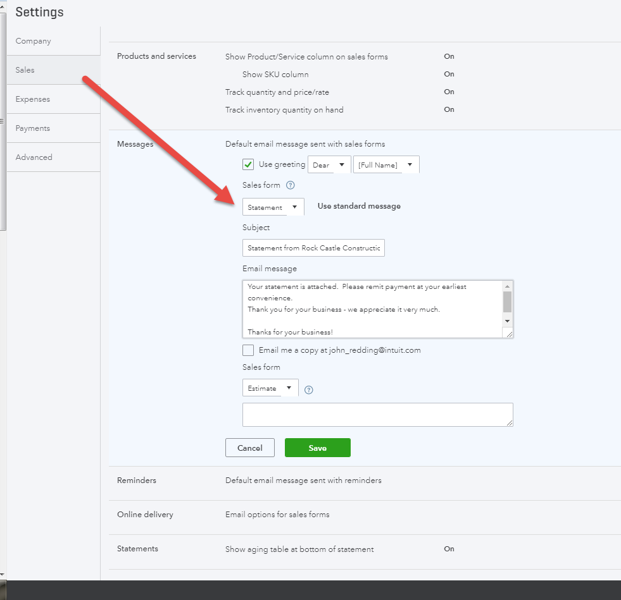Open the Dear greeting dropdown
621x600 pixels.
pos(329,165)
